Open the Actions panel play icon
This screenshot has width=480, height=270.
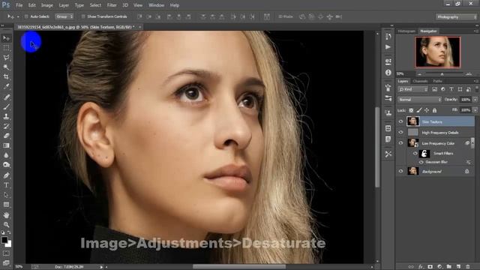[x=388, y=46]
